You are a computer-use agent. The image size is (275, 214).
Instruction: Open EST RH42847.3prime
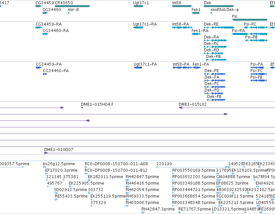(x=143, y=212)
